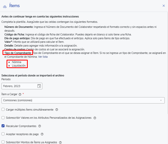Screen dimensions: 168x144
Task: Expand the Comisiones dropdown arrow
Action: 161,100
